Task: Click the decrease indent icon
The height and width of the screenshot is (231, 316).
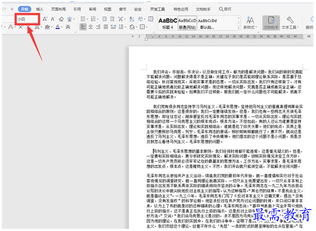Action: point(104,19)
